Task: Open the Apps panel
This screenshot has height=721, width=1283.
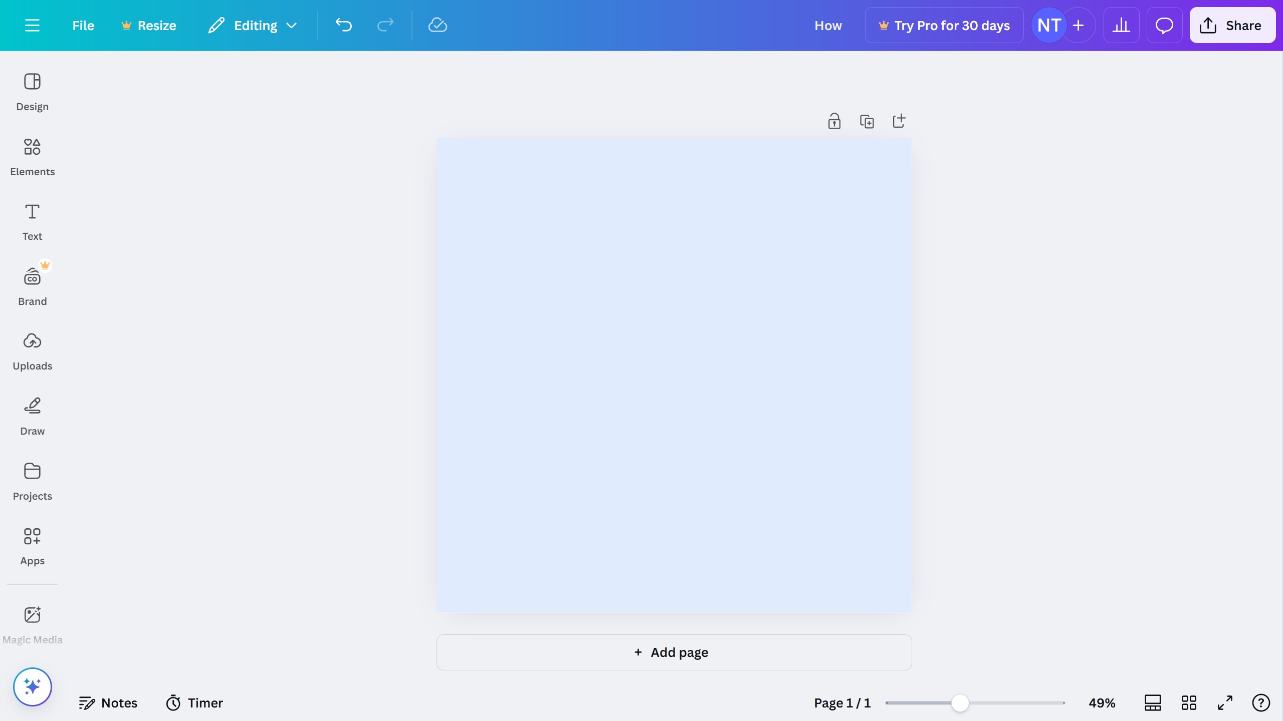Action: [32, 546]
